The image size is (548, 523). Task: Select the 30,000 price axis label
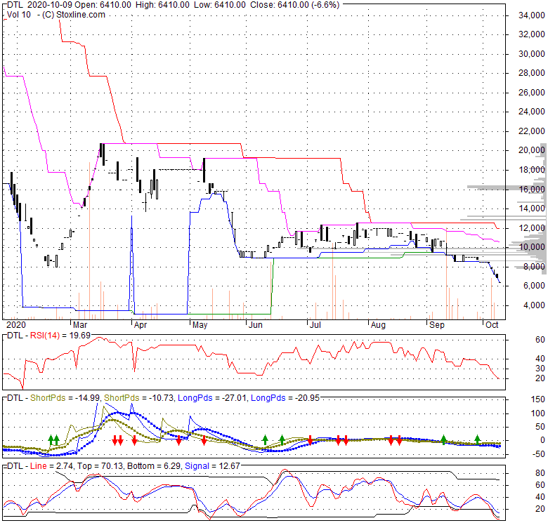point(532,54)
